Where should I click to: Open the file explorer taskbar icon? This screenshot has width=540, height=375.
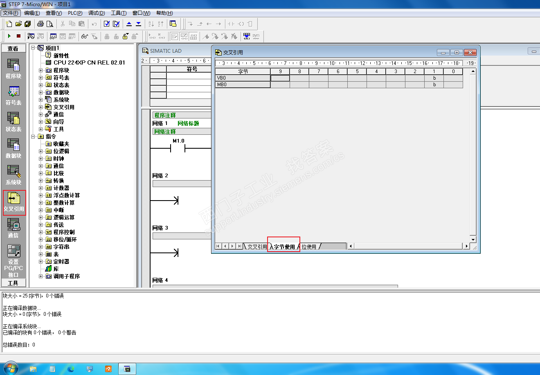pyautogui.click(x=33, y=369)
